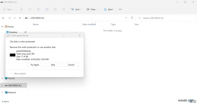Image resolution: width=197 pixels, height=103 pixels.
Task: Close the Interrupted Action dialog
Action: coord(80,35)
